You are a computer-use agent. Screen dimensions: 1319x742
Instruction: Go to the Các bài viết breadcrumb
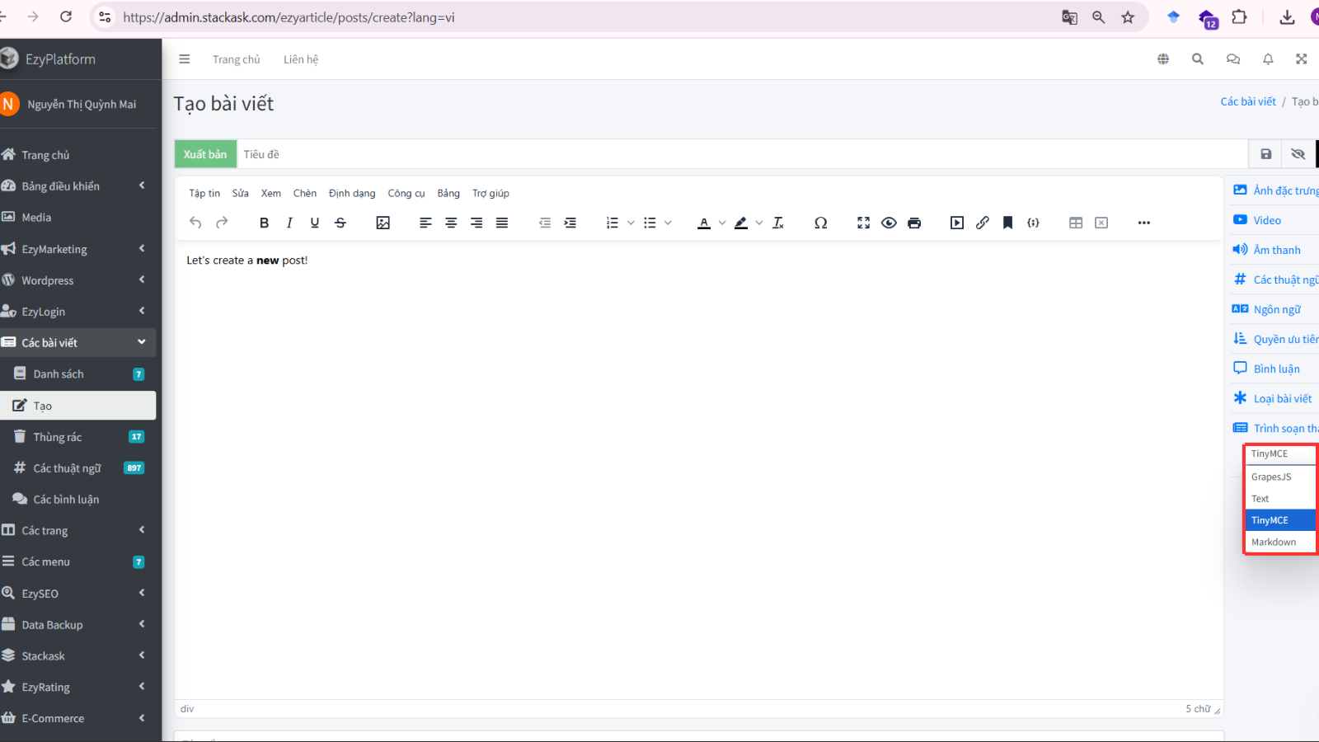[x=1248, y=101]
